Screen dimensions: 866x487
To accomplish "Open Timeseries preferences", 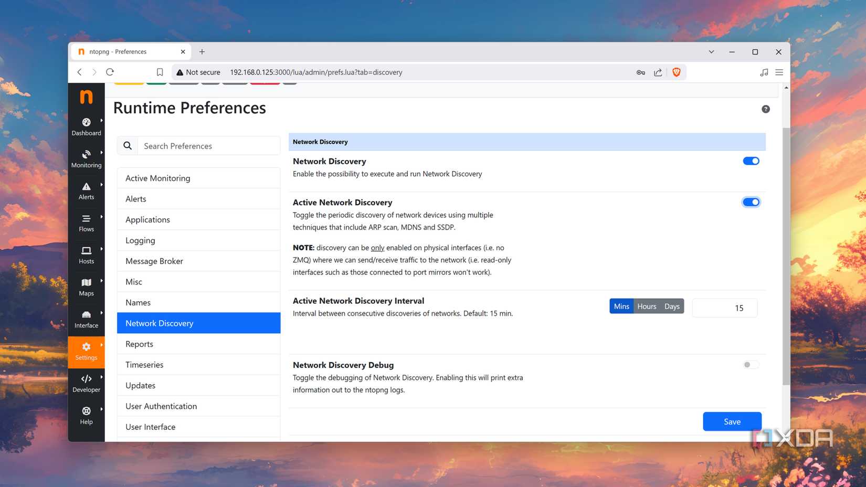I will click(199, 365).
